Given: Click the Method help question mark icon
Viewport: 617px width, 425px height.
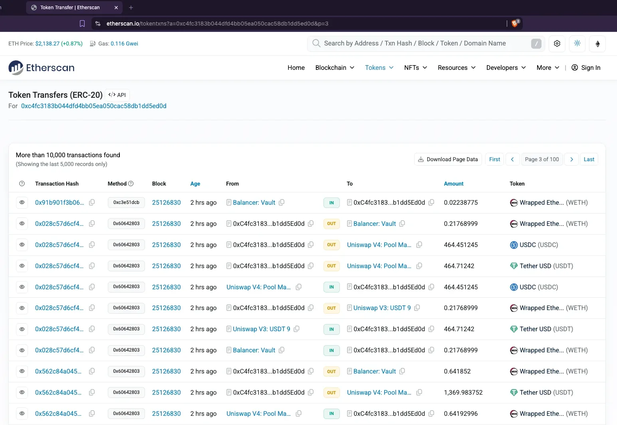Looking at the screenshot, I should [x=131, y=184].
